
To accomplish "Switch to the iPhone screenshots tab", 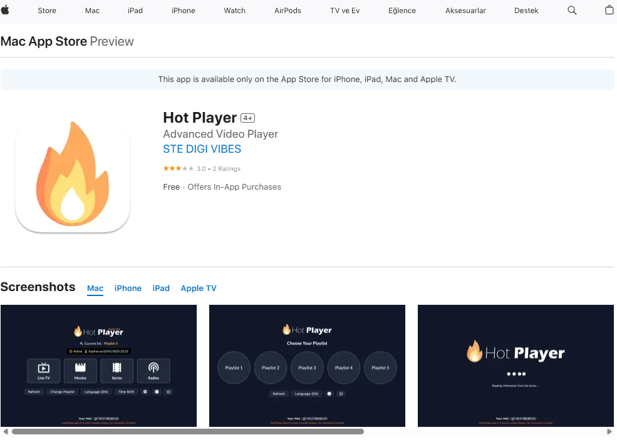I will [128, 288].
